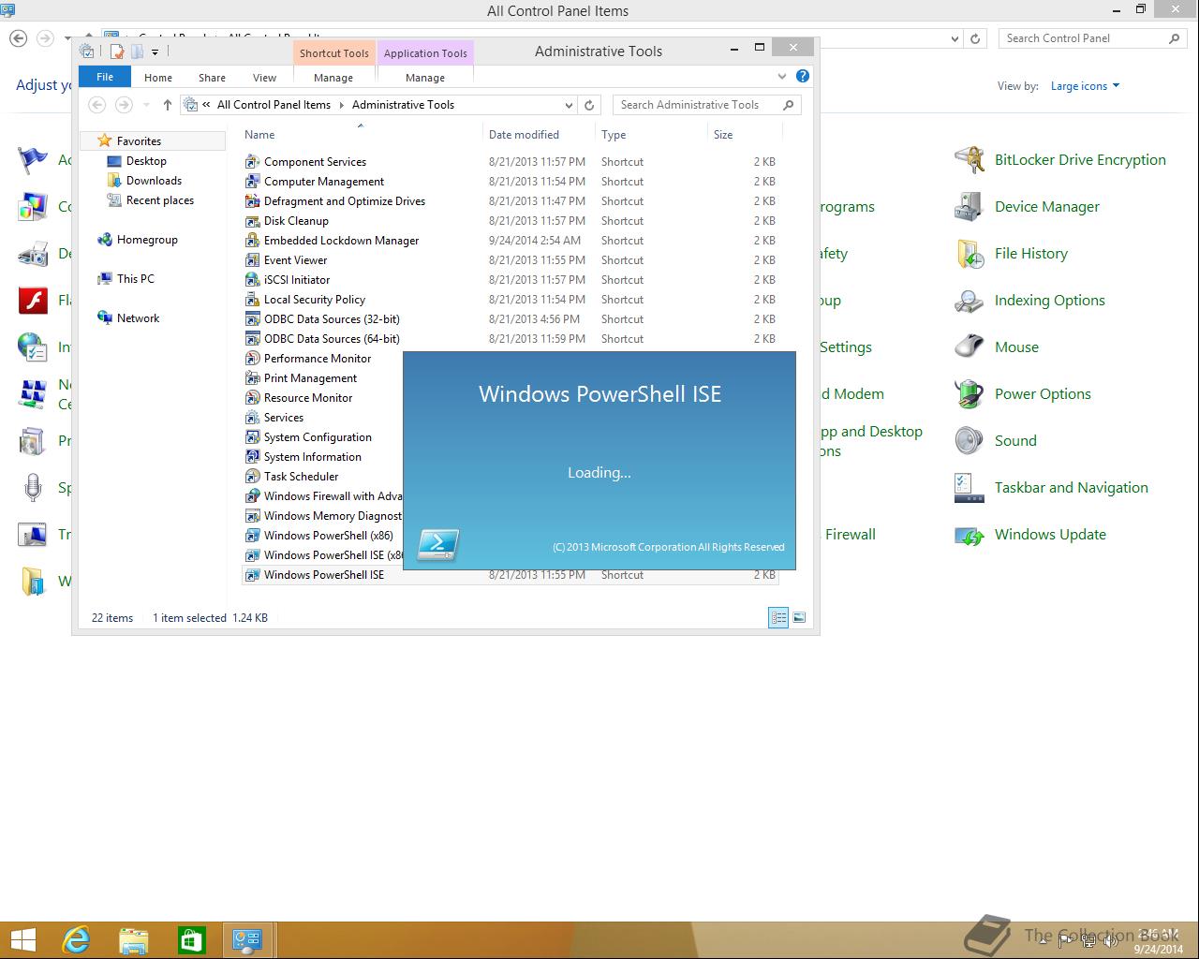Open Component Services shortcut icon
The image size is (1199, 959).
[252, 162]
